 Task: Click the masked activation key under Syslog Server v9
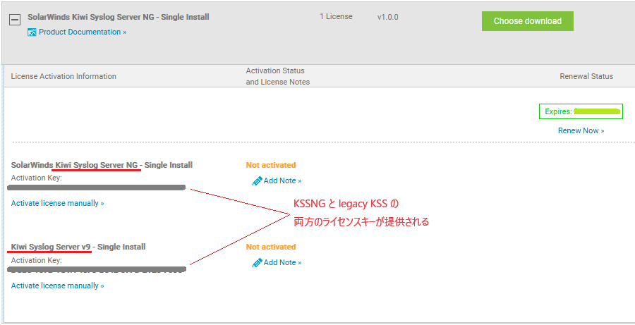(x=97, y=269)
